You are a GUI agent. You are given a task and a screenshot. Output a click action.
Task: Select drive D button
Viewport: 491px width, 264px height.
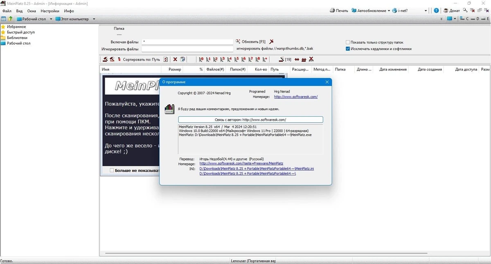(477, 19)
